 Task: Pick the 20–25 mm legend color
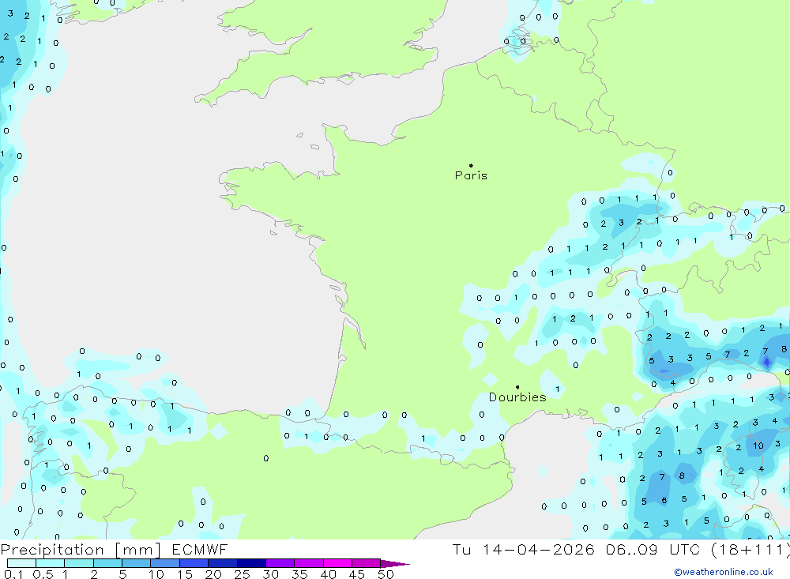coord(223,563)
